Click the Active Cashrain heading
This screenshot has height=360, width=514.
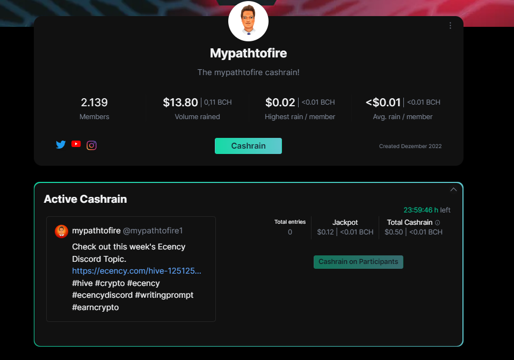[85, 199]
